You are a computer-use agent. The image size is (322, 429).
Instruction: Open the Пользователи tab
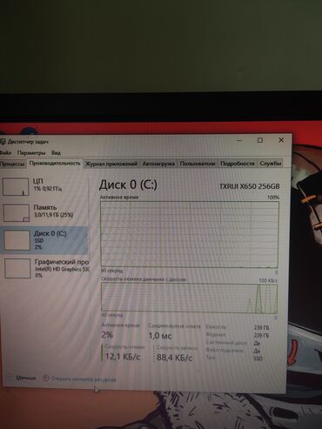198,164
